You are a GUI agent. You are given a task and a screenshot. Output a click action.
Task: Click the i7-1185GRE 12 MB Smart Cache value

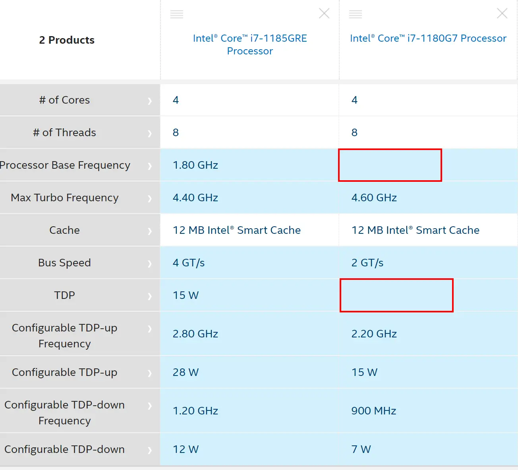point(237,230)
